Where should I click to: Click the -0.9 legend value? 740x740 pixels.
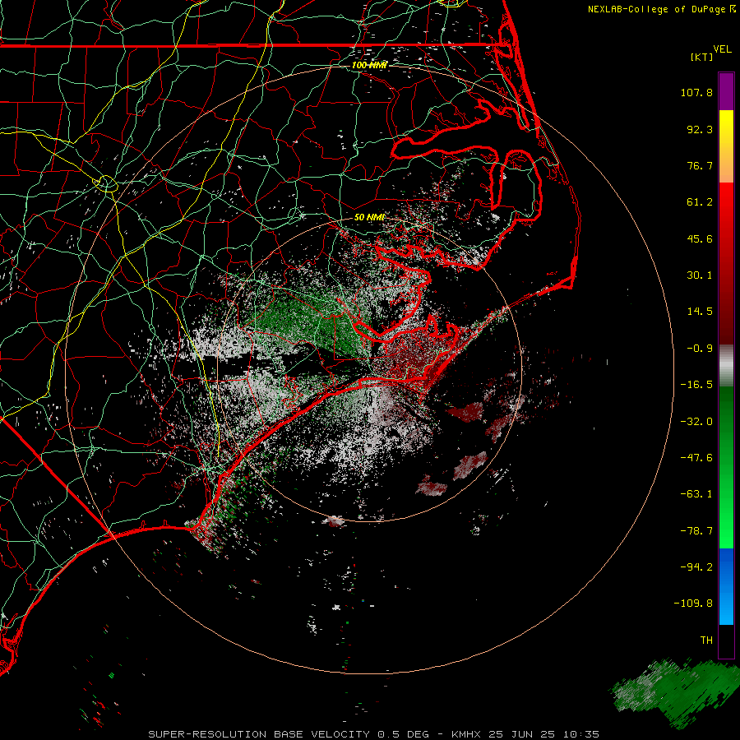pos(700,349)
